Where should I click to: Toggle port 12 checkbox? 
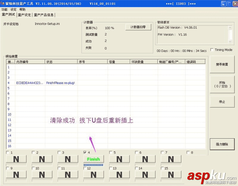coord(85,168)
